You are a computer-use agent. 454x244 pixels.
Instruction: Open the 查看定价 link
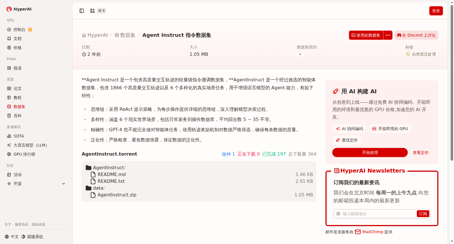(x=421, y=152)
